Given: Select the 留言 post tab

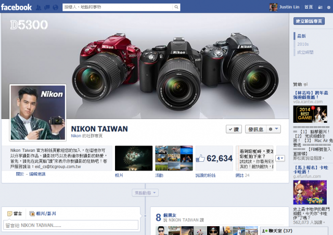Looking at the screenshot, I should click(15, 214).
